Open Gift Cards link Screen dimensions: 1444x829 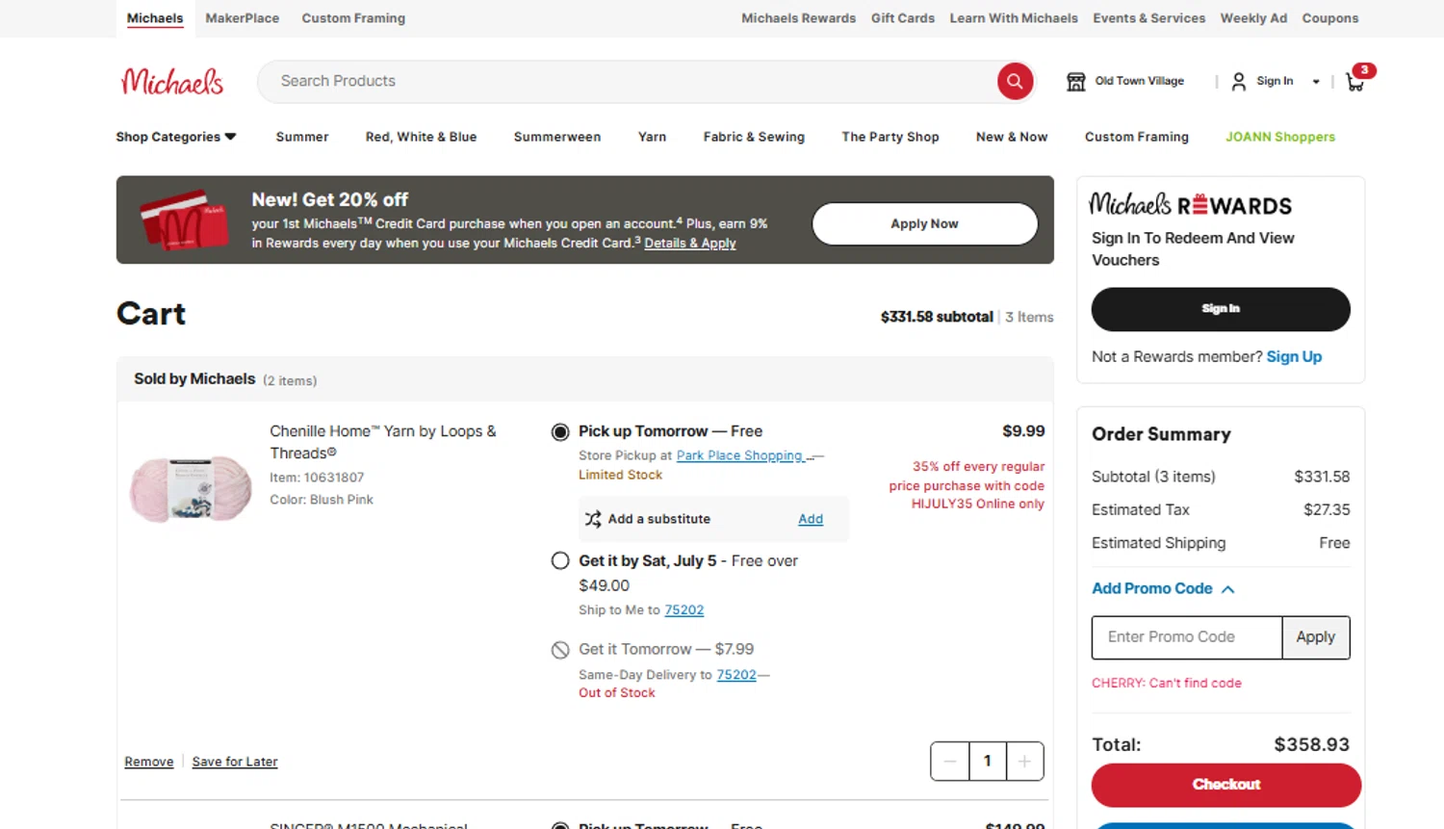coord(903,18)
